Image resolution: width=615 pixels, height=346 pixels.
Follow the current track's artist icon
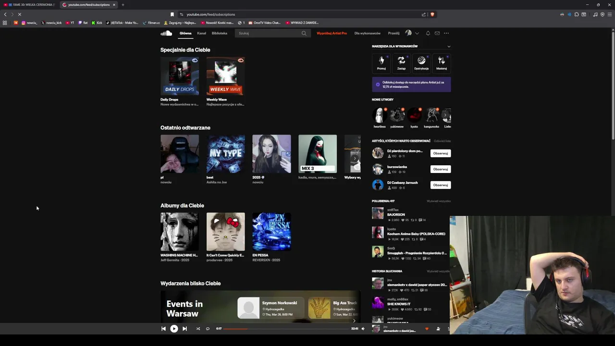tap(438, 329)
